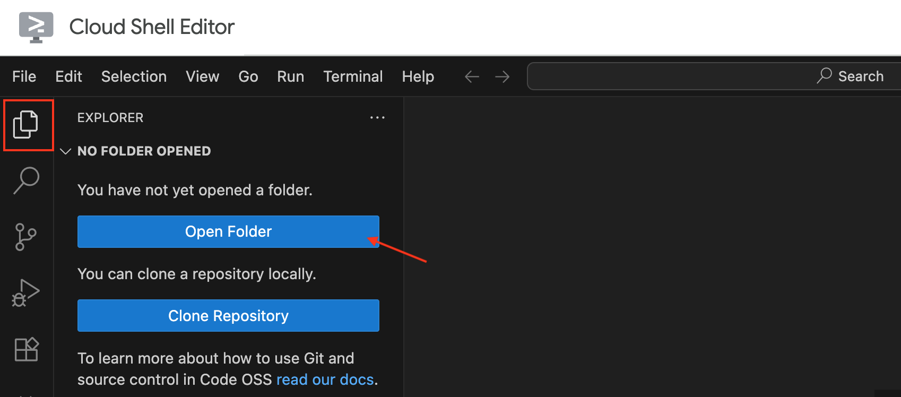The image size is (901, 397).
Task: Open the Run and Debug view
Action: pyautogui.click(x=26, y=293)
